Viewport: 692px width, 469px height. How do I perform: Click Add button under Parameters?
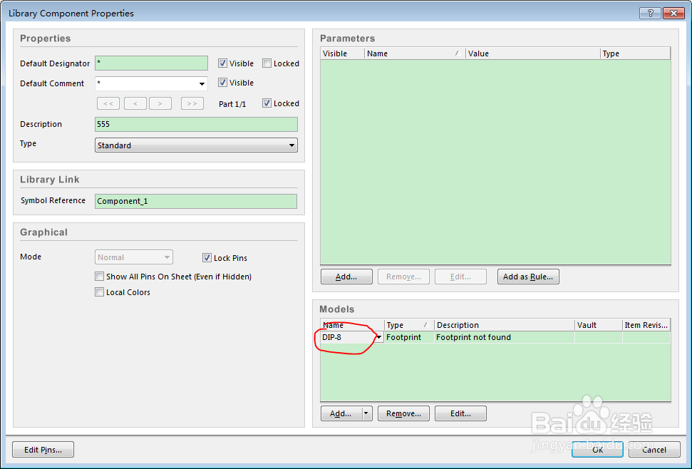pos(346,277)
